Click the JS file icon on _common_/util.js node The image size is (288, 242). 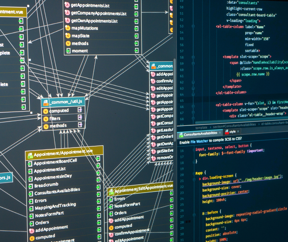pyautogui.click(x=46, y=102)
